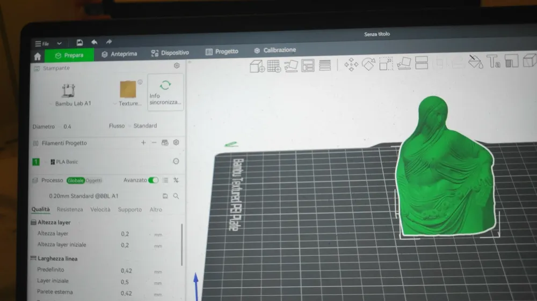Remove a project filament
The image size is (537, 301).
coord(154,142)
